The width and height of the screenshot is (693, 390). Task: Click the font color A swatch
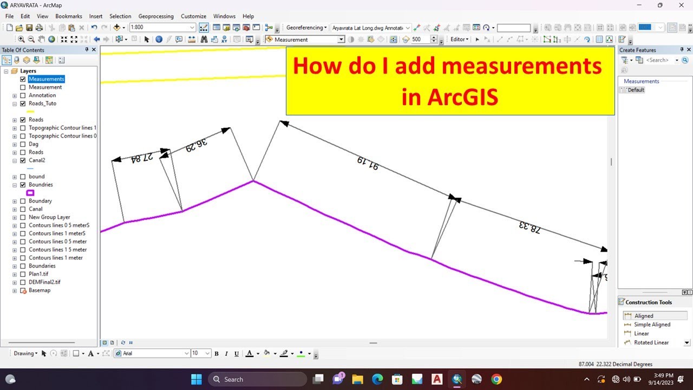[x=249, y=354]
